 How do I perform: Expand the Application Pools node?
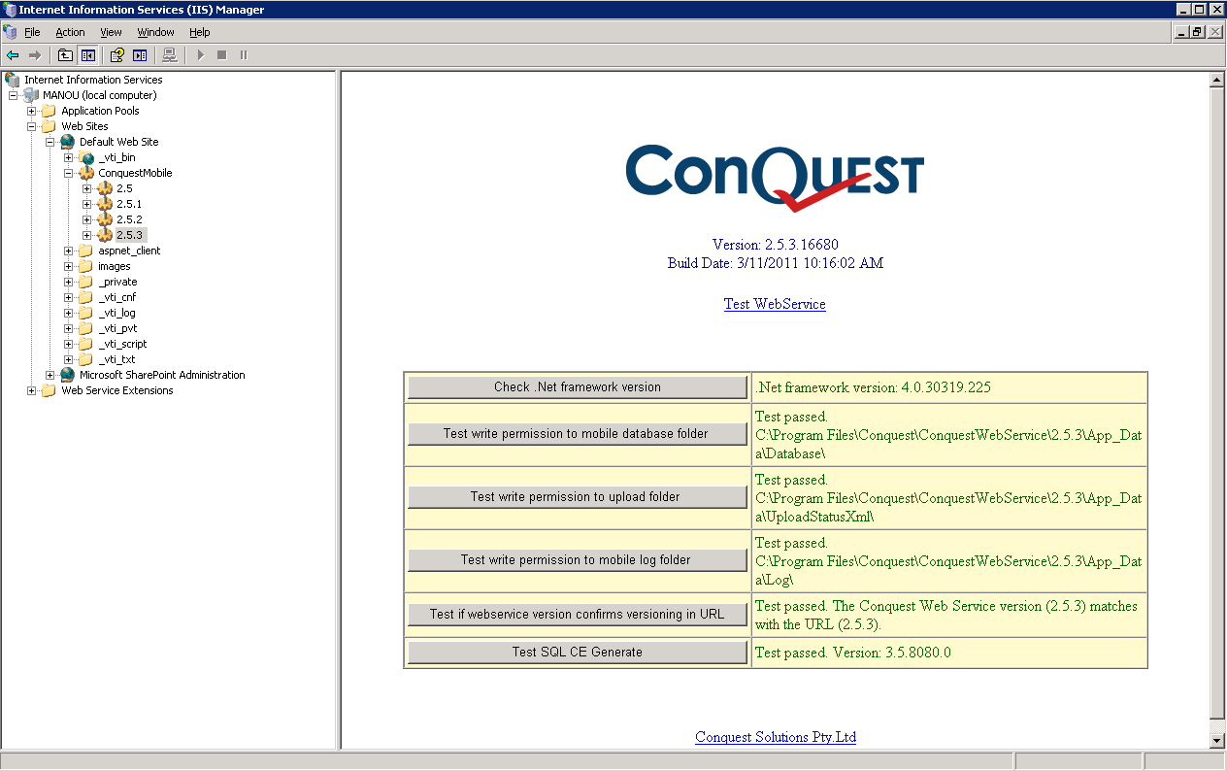tap(32, 111)
